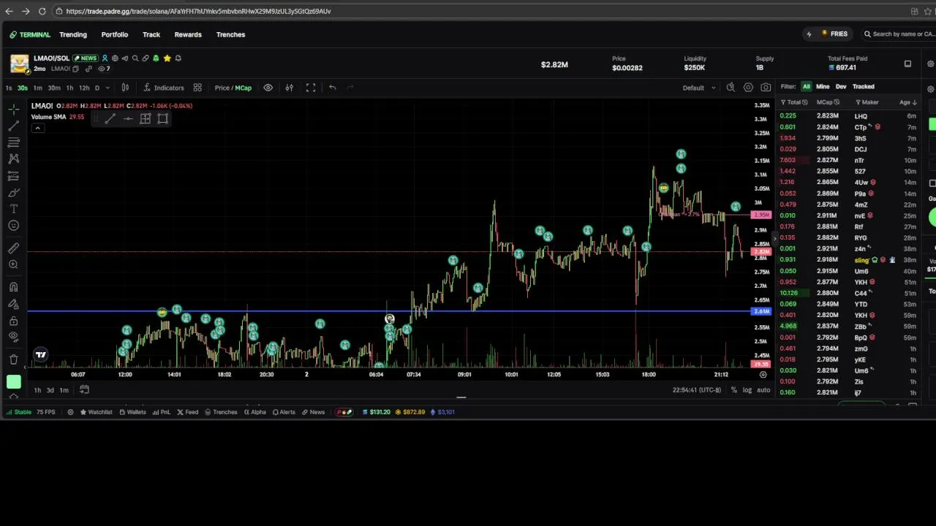This screenshot has width=936, height=526.
Task: Activate the zoom-in tool
Action: 13,264
